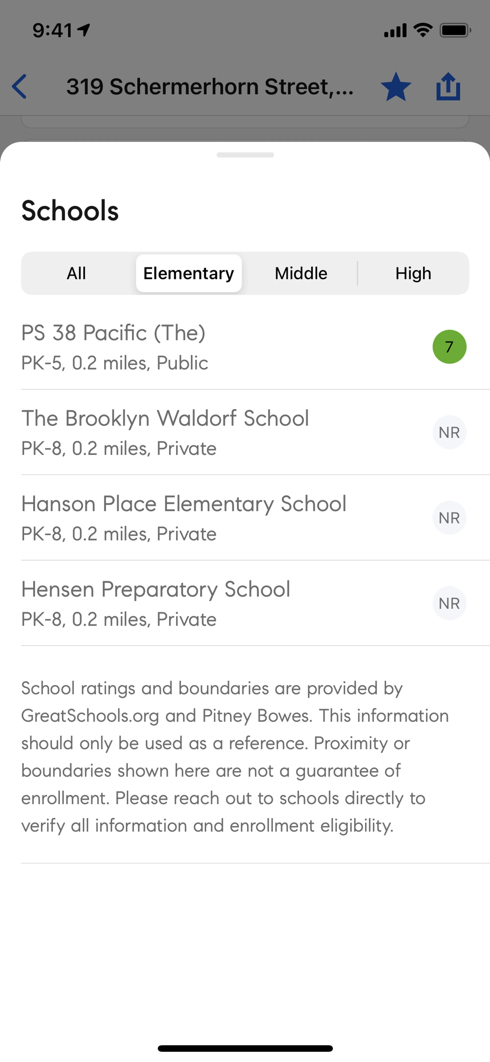Tap the GreatSchools.org disclaimer text
The height and width of the screenshot is (1062, 490).
tap(235, 757)
